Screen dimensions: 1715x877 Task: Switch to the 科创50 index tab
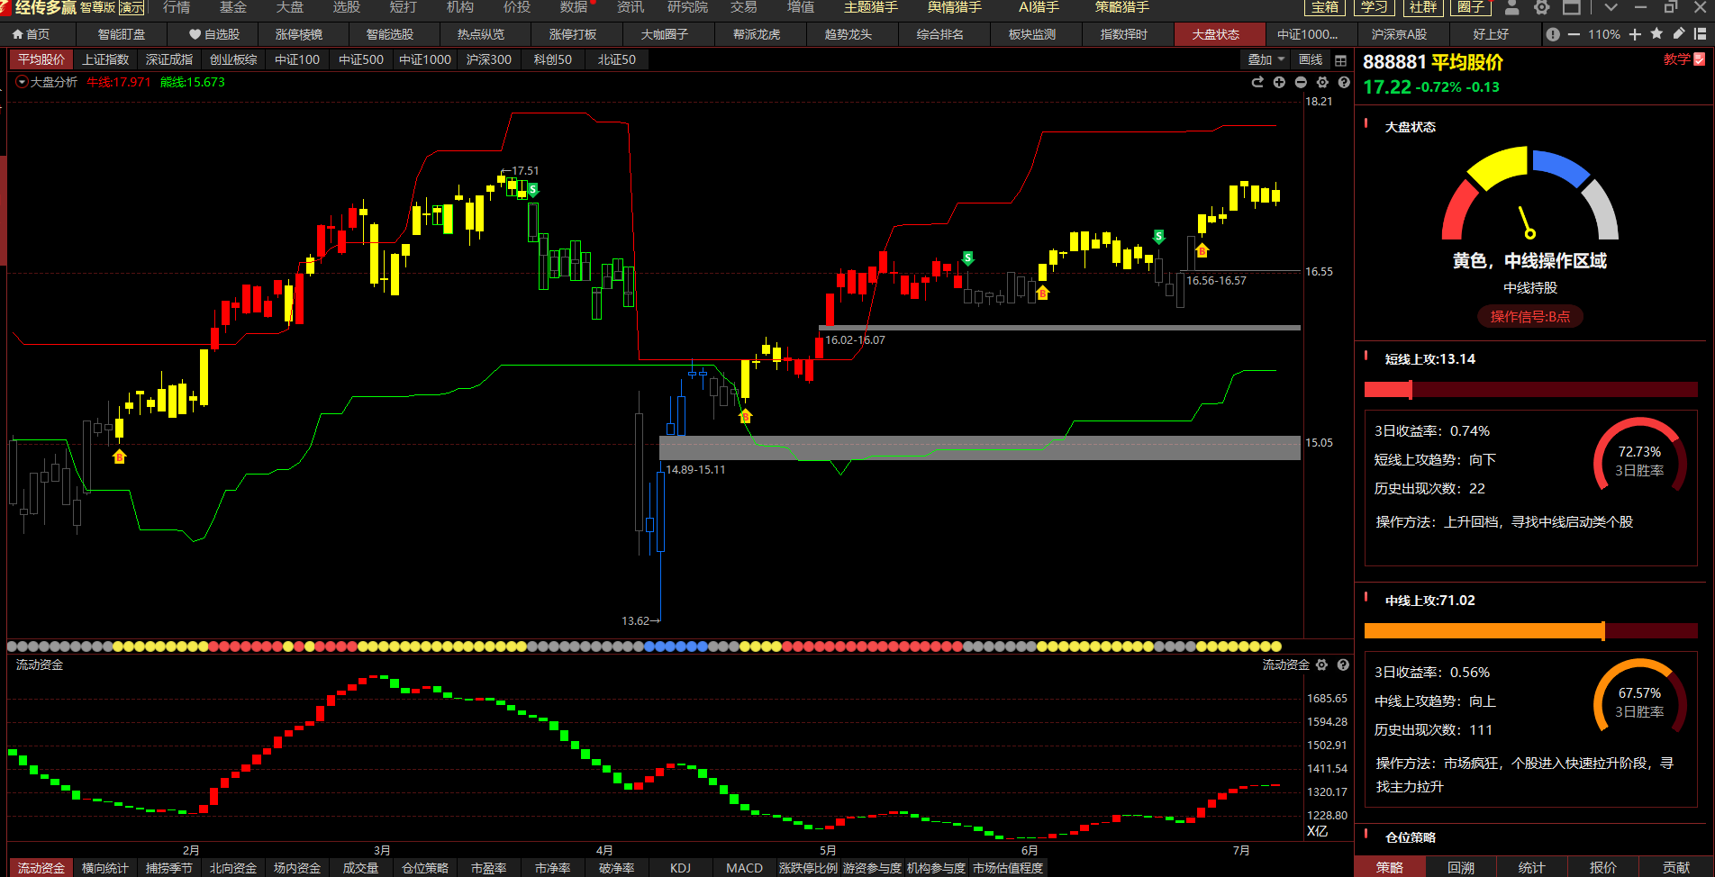553,59
